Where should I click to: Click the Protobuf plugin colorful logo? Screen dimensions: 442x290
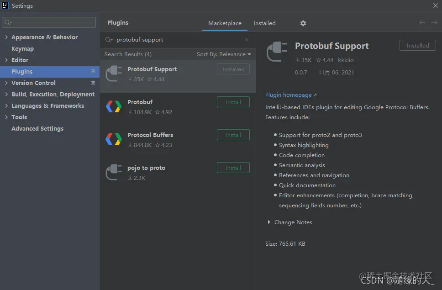(114, 106)
